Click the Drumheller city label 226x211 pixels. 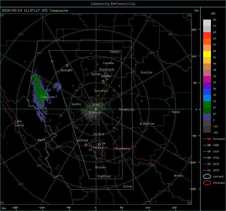tap(147, 124)
